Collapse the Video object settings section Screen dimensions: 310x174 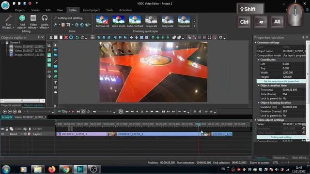click(255, 120)
